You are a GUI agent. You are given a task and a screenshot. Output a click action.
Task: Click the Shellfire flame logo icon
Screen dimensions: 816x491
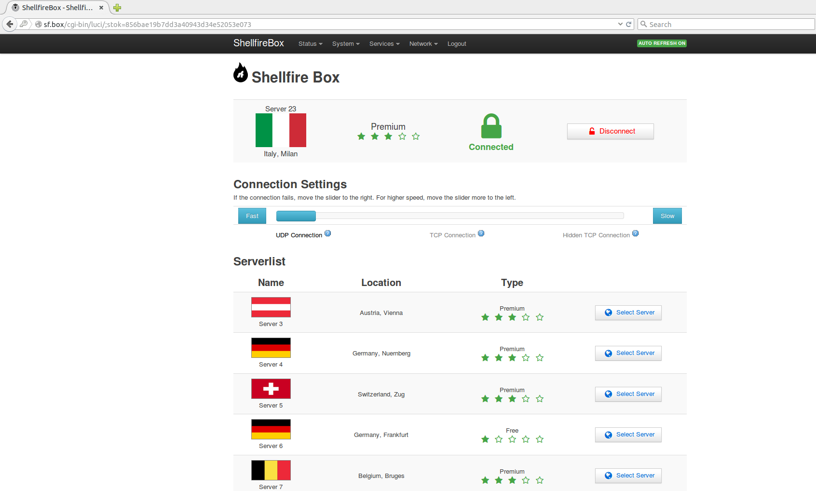pyautogui.click(x=241, y=73)
